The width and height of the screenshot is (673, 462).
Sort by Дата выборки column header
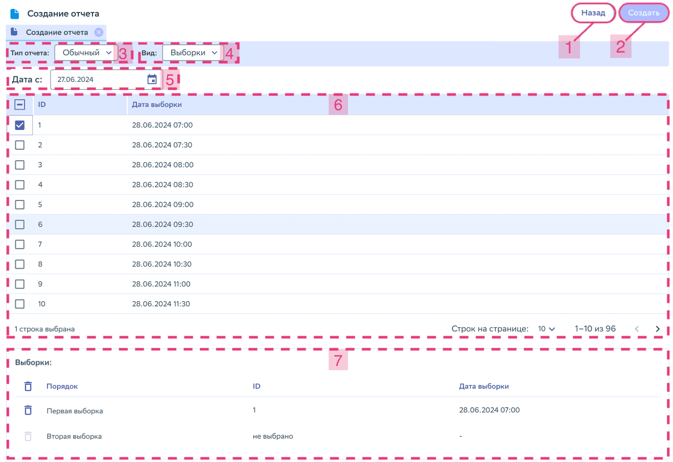pos(157,105)
